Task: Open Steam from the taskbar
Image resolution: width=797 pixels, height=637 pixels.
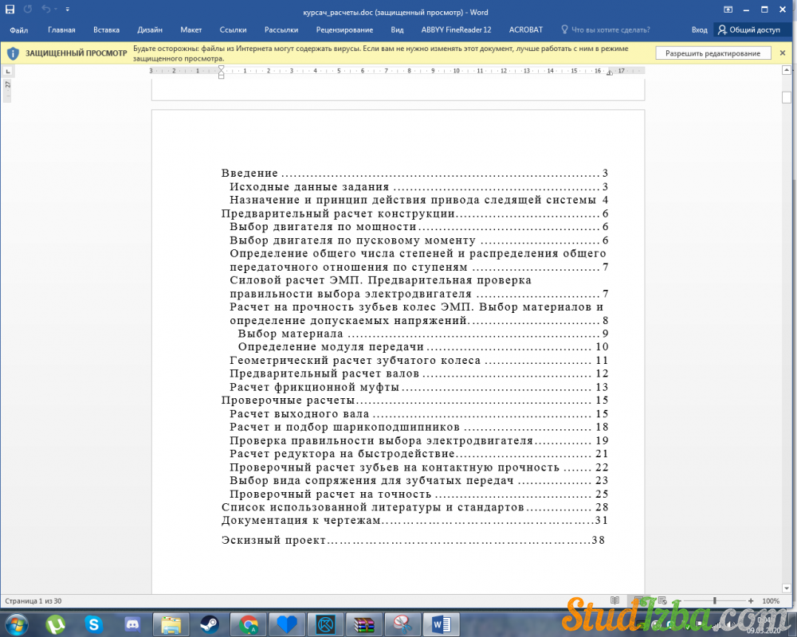Action: click(x=210, y=624)
